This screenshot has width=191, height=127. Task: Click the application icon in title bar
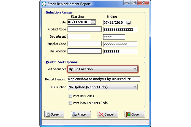pyautogui.click(x=44, y=4)
